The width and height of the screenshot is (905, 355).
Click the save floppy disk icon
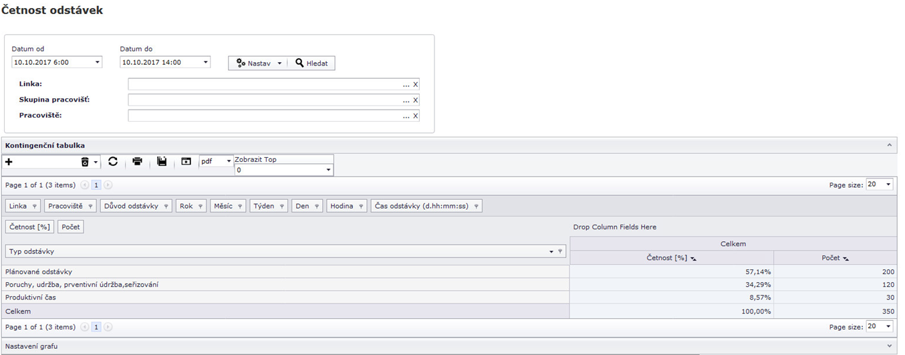(162, 162)
